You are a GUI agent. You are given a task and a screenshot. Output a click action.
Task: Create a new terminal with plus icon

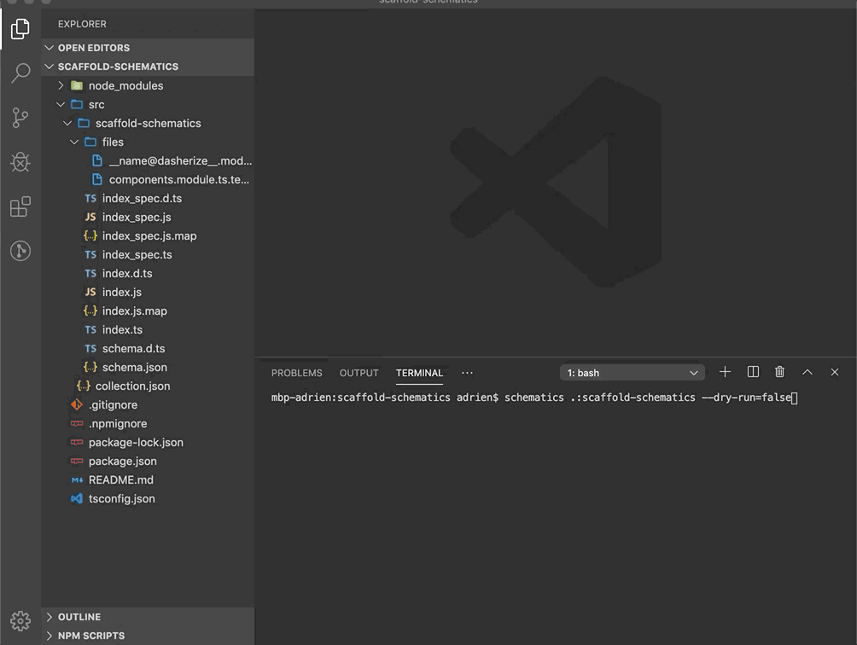point(725,372)
